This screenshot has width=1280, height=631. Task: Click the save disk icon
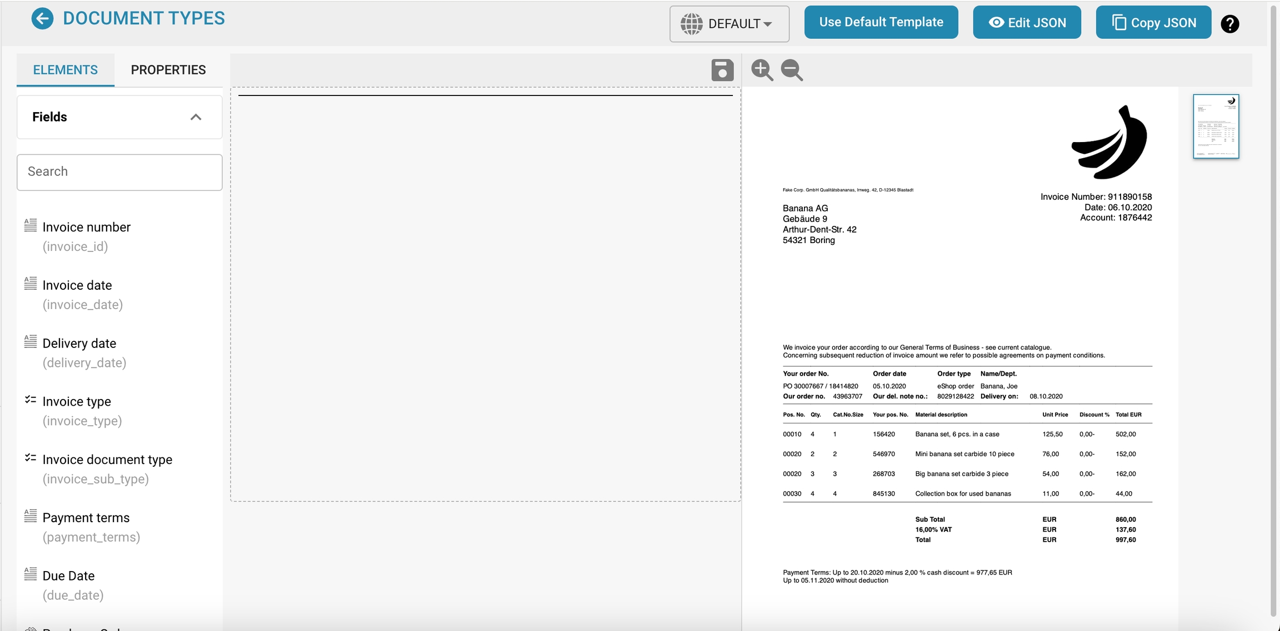point(722,70)
